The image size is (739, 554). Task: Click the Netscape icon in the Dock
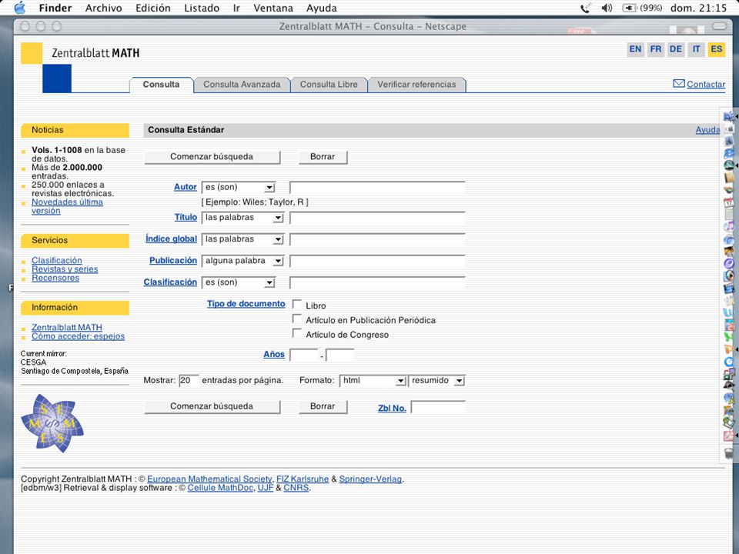pos(729,166)
